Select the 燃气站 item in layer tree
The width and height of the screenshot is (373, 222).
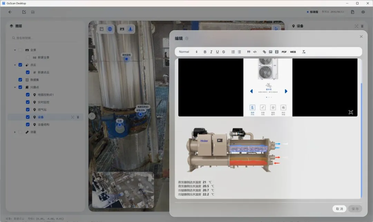42,110
